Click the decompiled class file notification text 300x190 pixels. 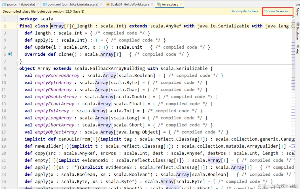pyautogui.click(x=43, y=12)
